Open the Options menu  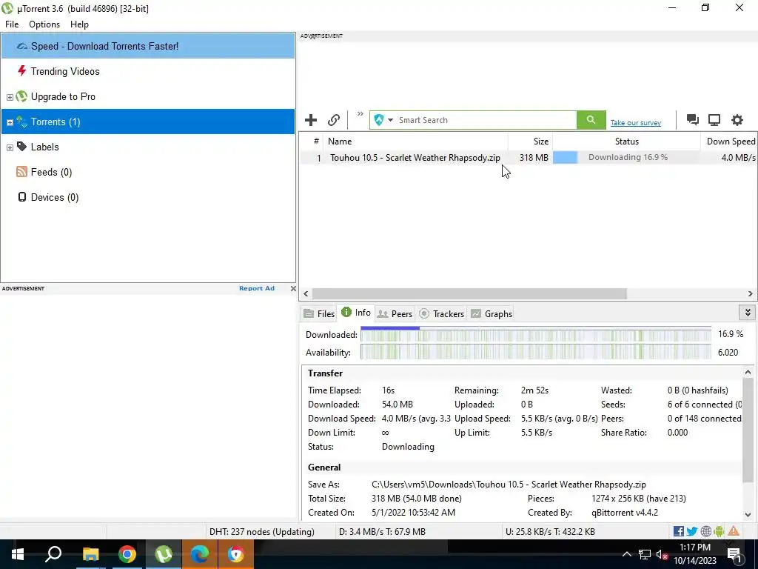[44, 24]
